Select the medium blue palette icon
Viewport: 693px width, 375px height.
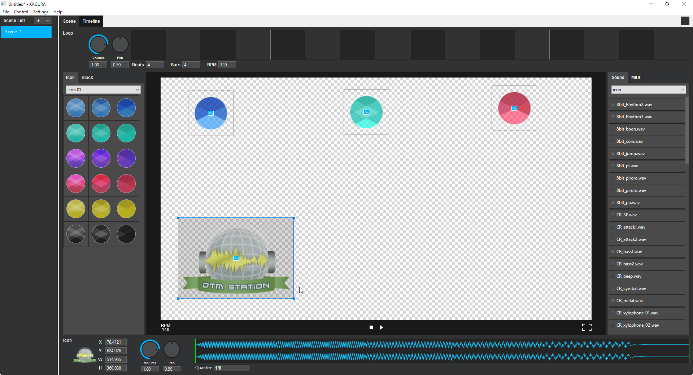pos(101,108)
